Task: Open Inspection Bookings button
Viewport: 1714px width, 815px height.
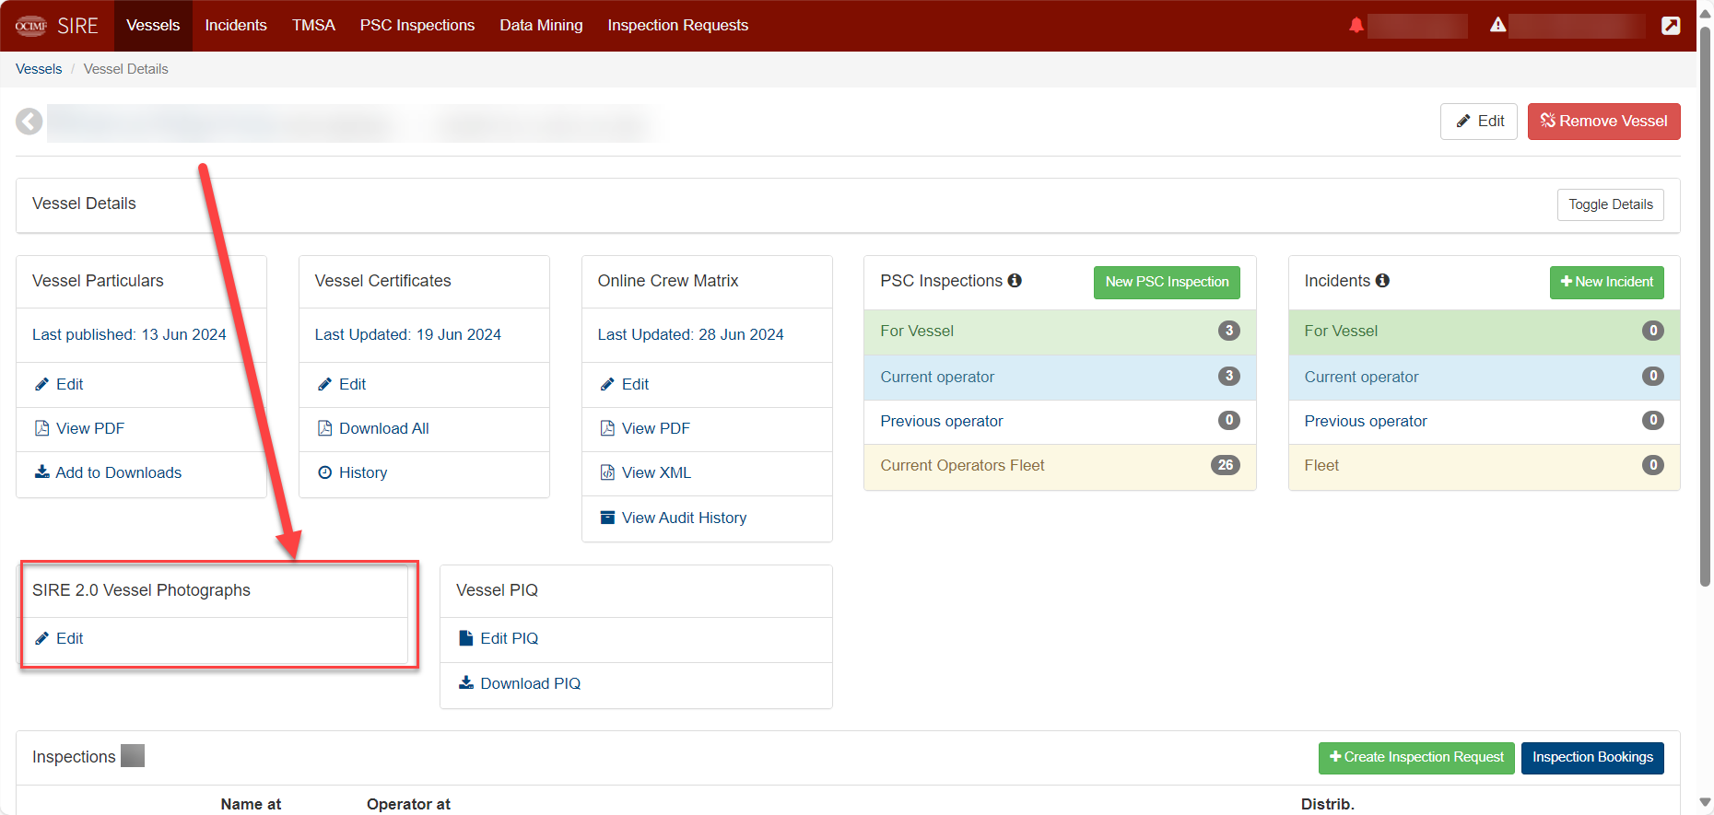Action: pos(1592,758)
